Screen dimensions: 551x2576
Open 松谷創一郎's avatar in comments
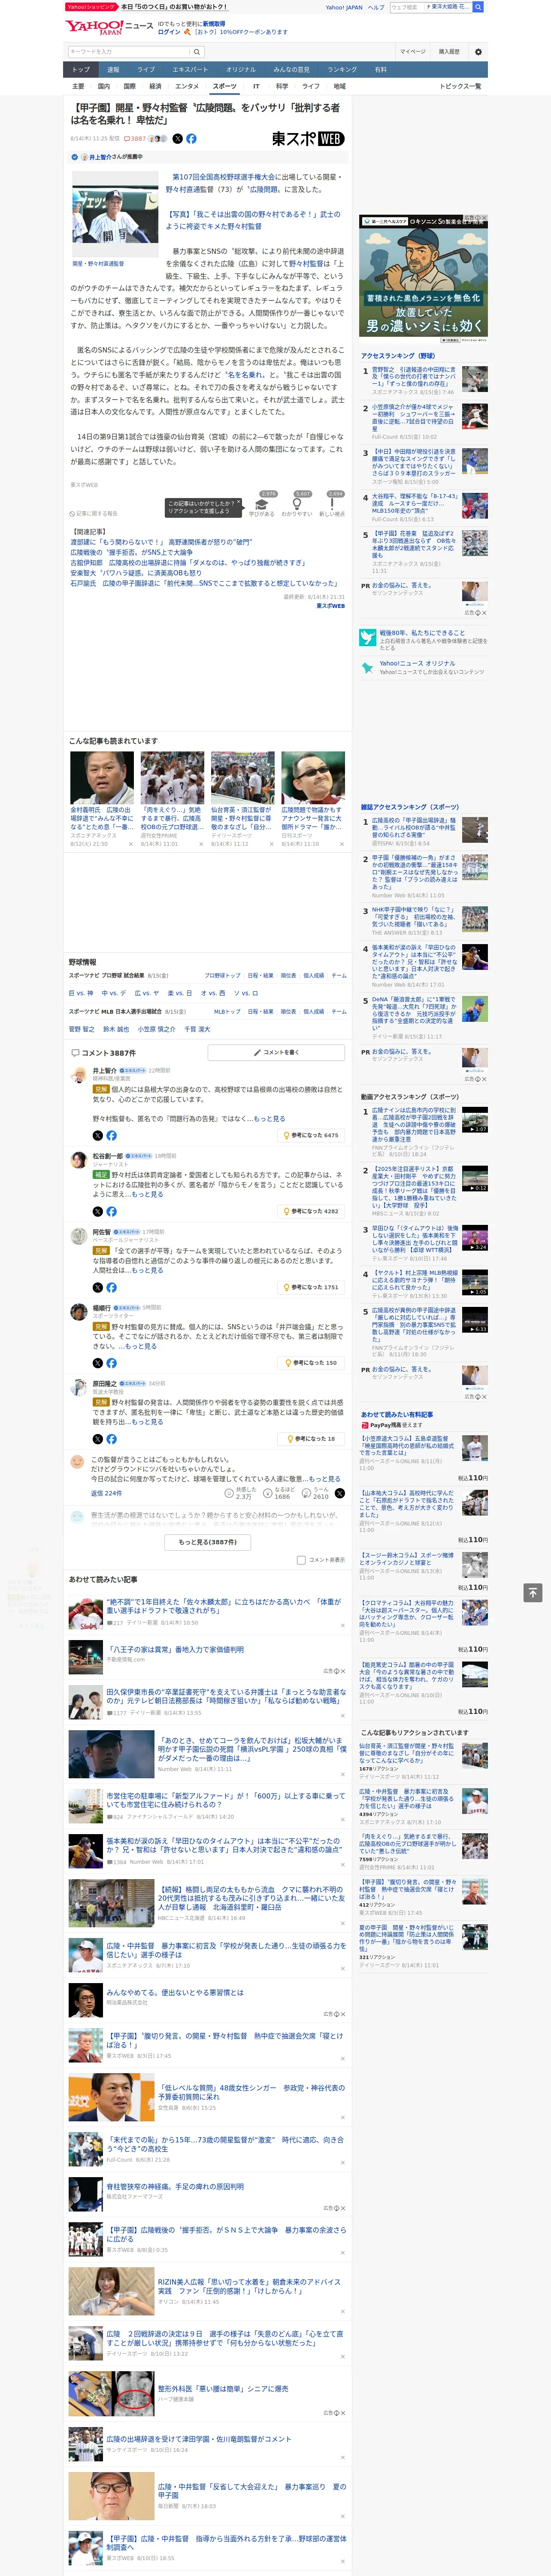78,1161
